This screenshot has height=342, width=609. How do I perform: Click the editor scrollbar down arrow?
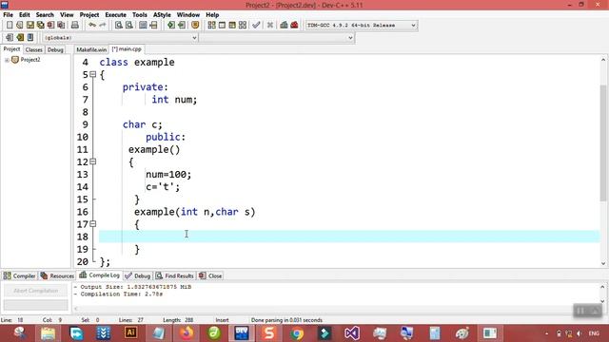(x=603, y=263)
